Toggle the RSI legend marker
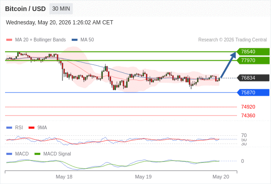 (x=9, y=128)
